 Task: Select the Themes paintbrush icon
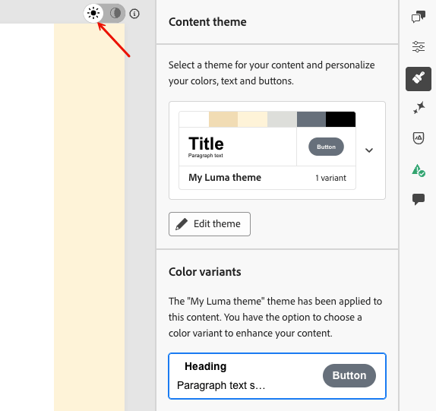click(x=419, y=79)
